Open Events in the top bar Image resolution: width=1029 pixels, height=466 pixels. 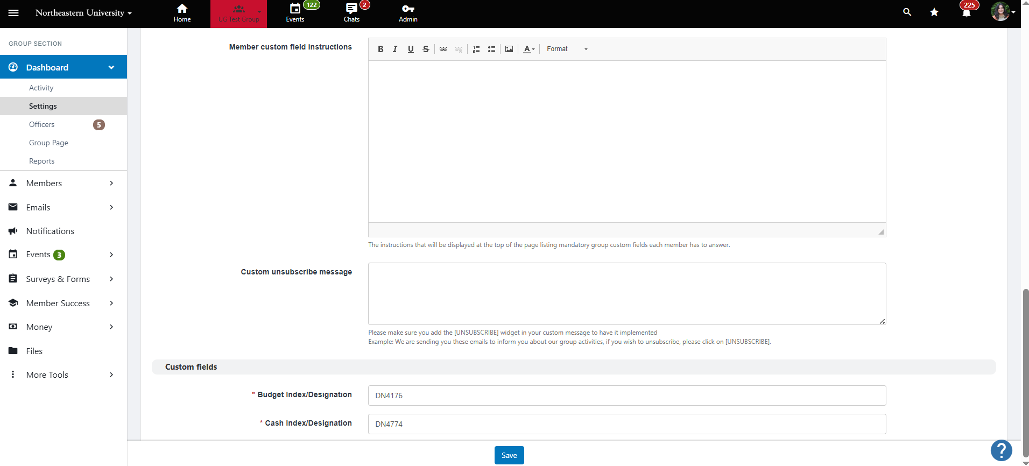(295, 13)
